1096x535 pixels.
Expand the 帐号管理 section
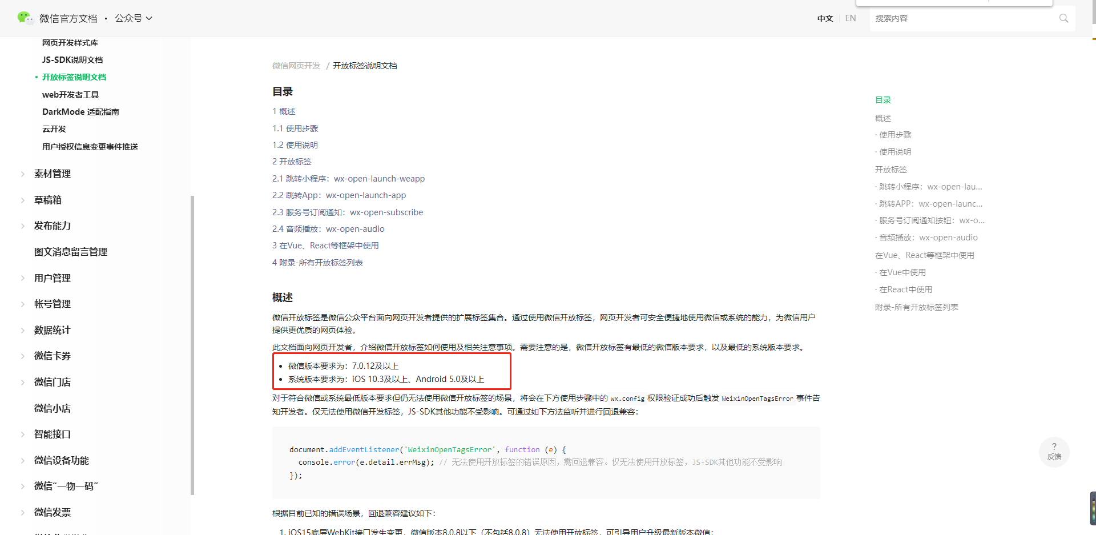pos(52,304)
